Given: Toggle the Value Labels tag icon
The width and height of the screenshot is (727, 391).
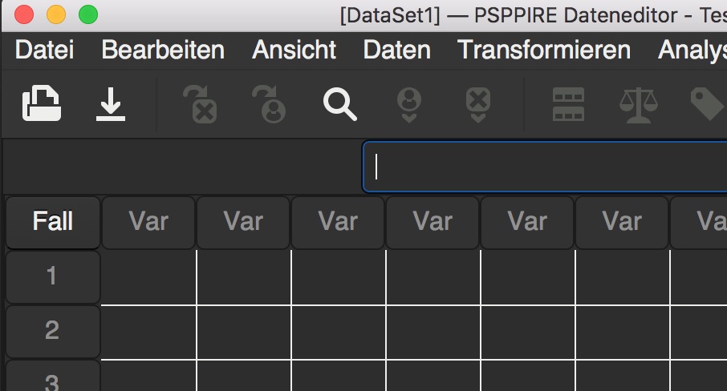Looking at the screenshot, I should point(708,104).
